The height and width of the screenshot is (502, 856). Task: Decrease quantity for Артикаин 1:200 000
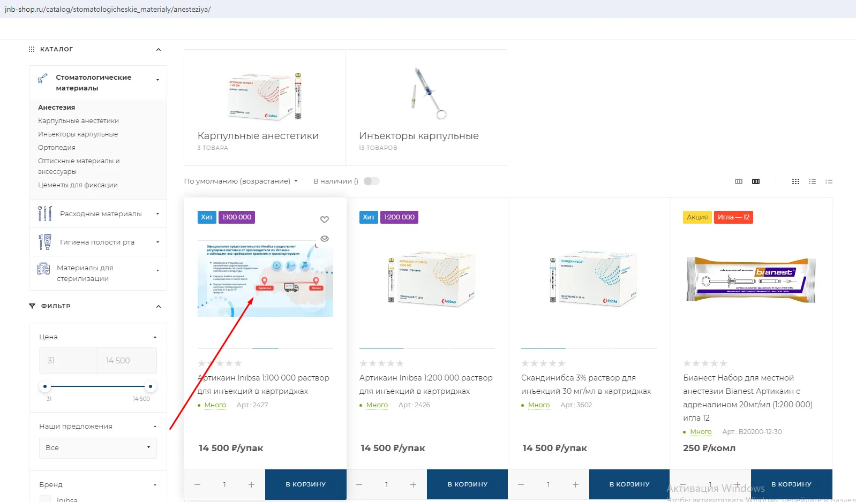click(359, 484)
